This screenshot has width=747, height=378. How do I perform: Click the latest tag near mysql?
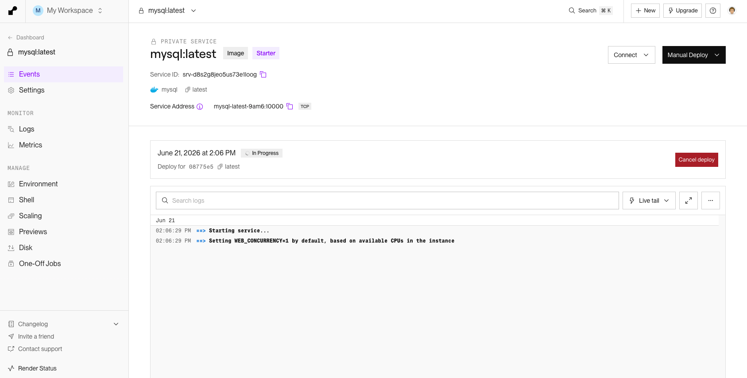tap(196, 90)
